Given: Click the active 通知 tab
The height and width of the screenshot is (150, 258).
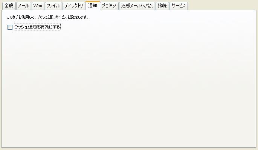Looking at the screenshot, I should pos(93,6).
